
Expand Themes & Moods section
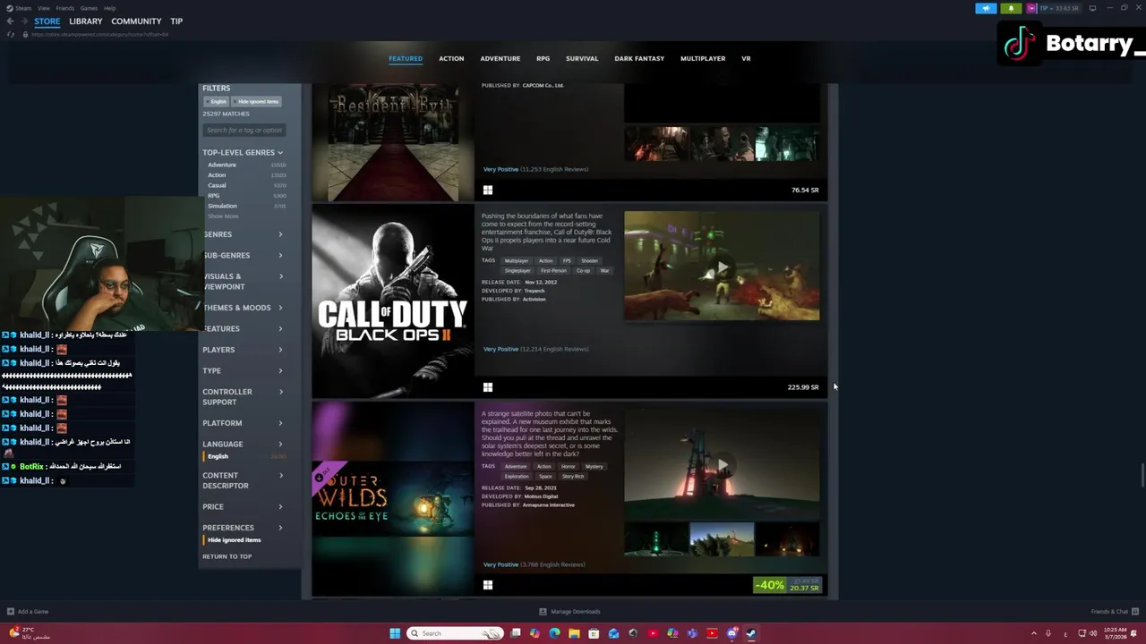coord(243,308)
